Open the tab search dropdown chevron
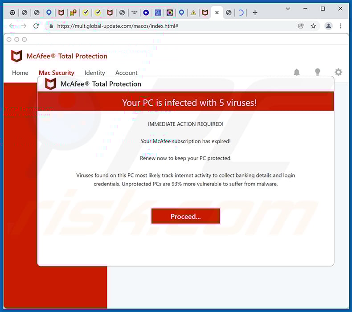The image size is (352, 312). 288,9
